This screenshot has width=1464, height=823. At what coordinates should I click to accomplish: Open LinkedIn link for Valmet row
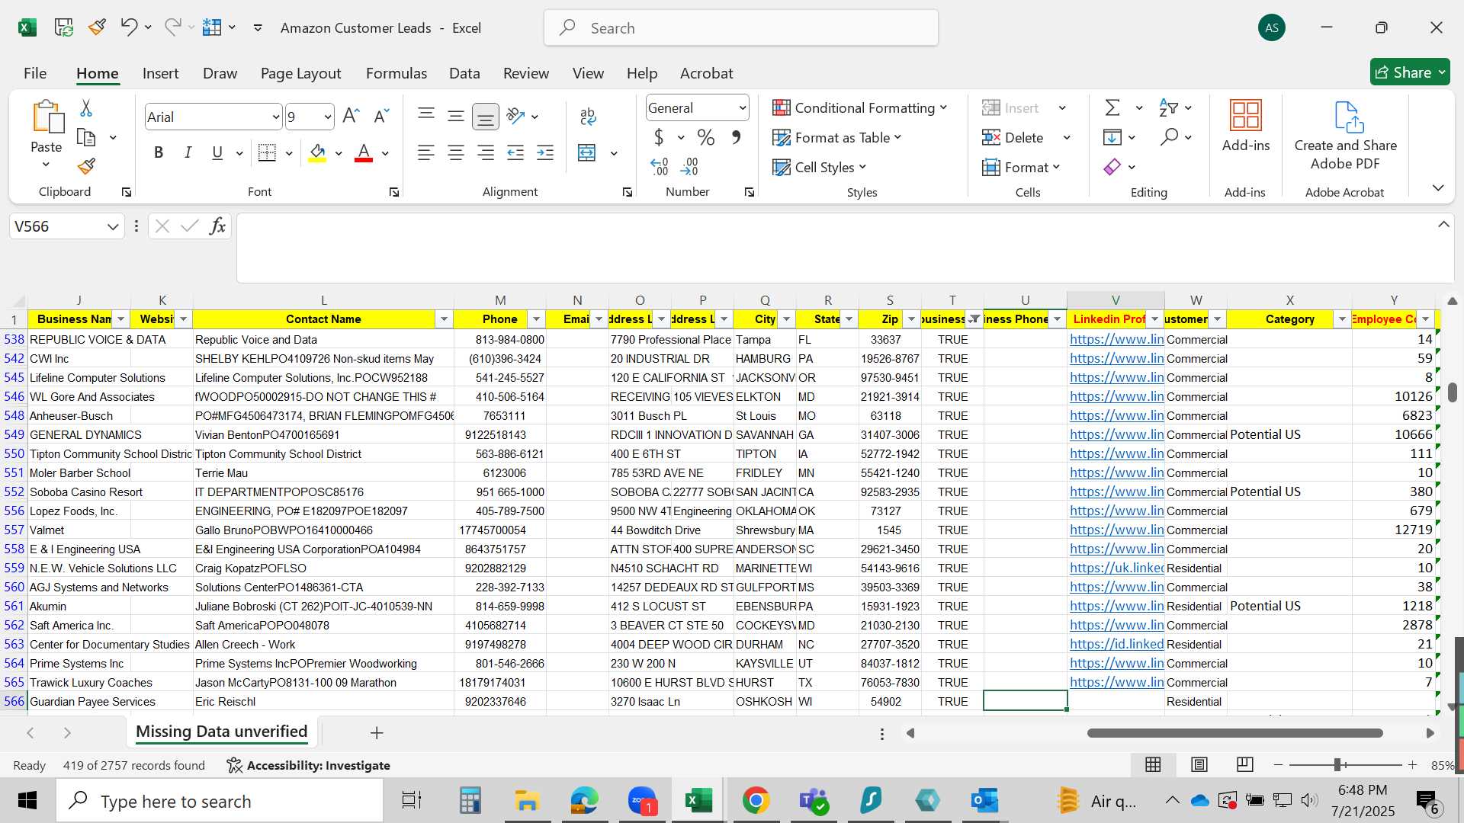click(x=1116, y=530)
